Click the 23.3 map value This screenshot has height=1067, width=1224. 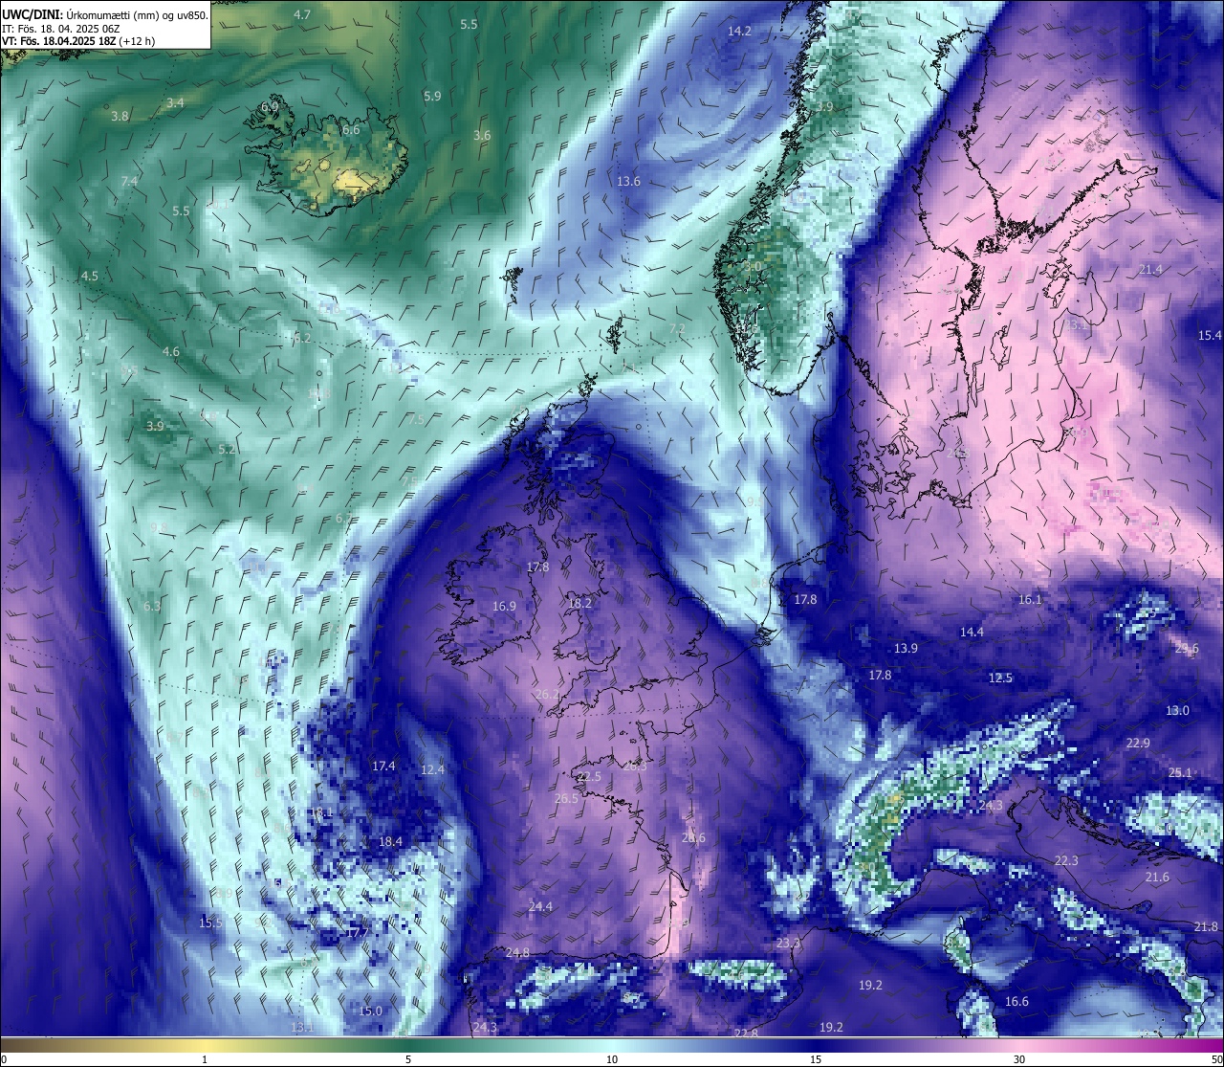[788, 943]
